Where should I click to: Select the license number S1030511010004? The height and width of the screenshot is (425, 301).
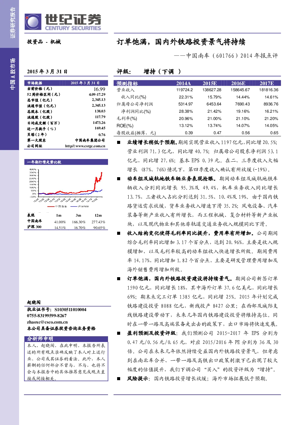click(x=70, y=310)
